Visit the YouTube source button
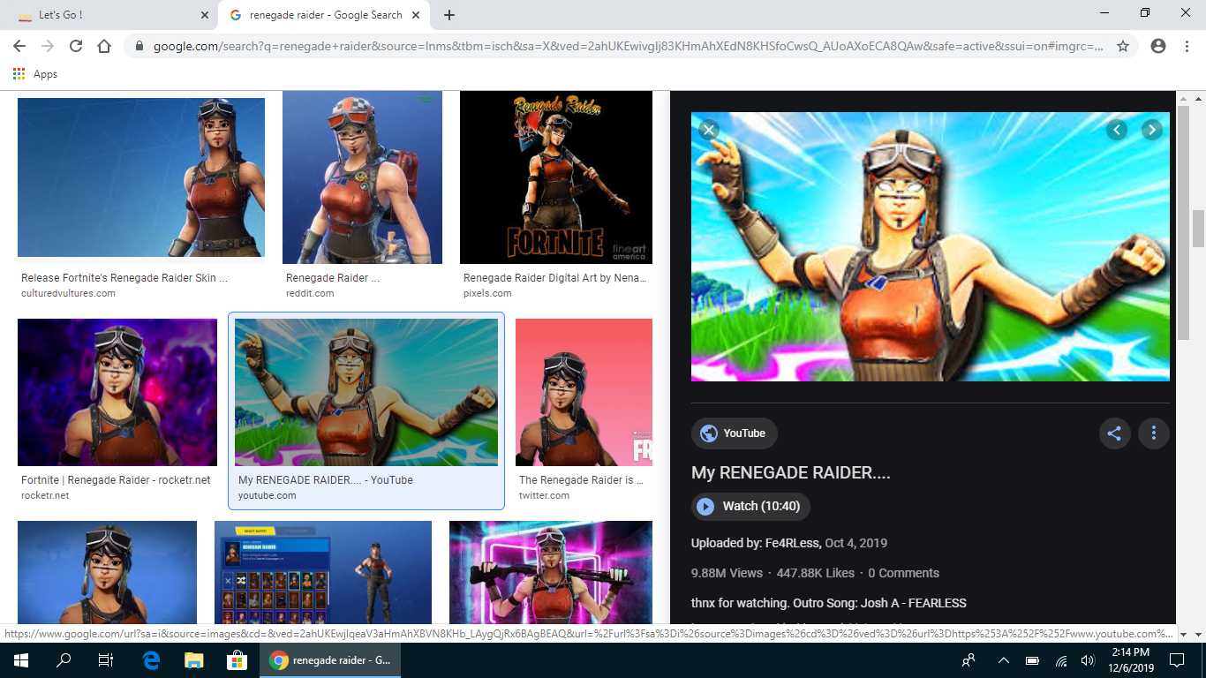 (734, 433)
